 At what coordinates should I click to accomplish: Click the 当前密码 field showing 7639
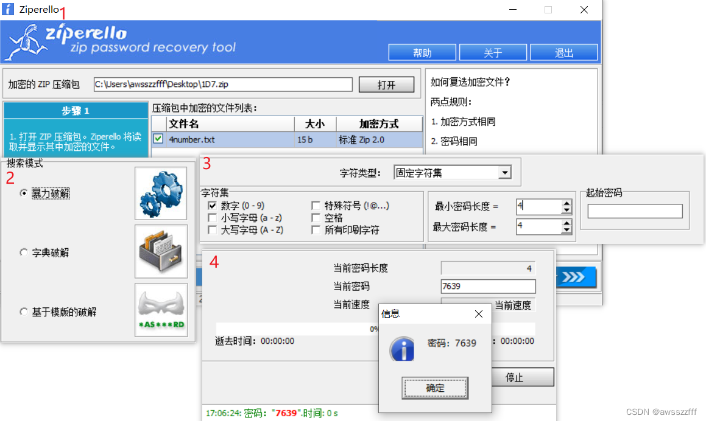point(488,286)
